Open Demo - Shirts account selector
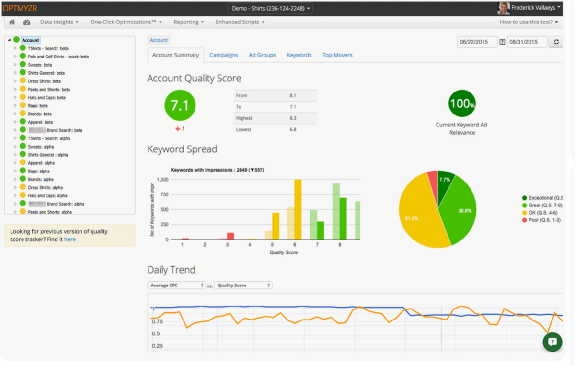The width and height of the screenshot is (575, 366). point(271,8)
